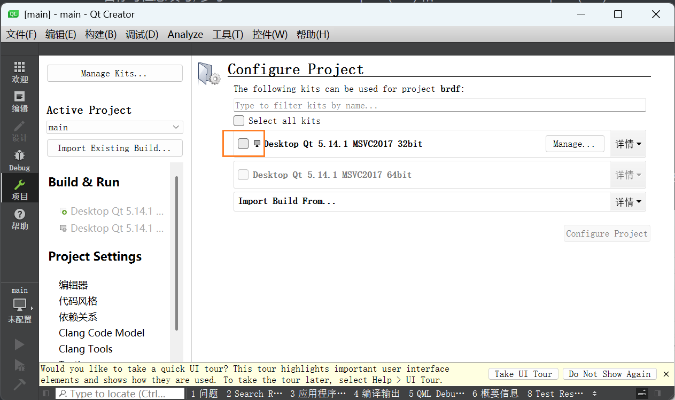
Task: Close the UI tour notification bar
Action: tap(666, 374)
